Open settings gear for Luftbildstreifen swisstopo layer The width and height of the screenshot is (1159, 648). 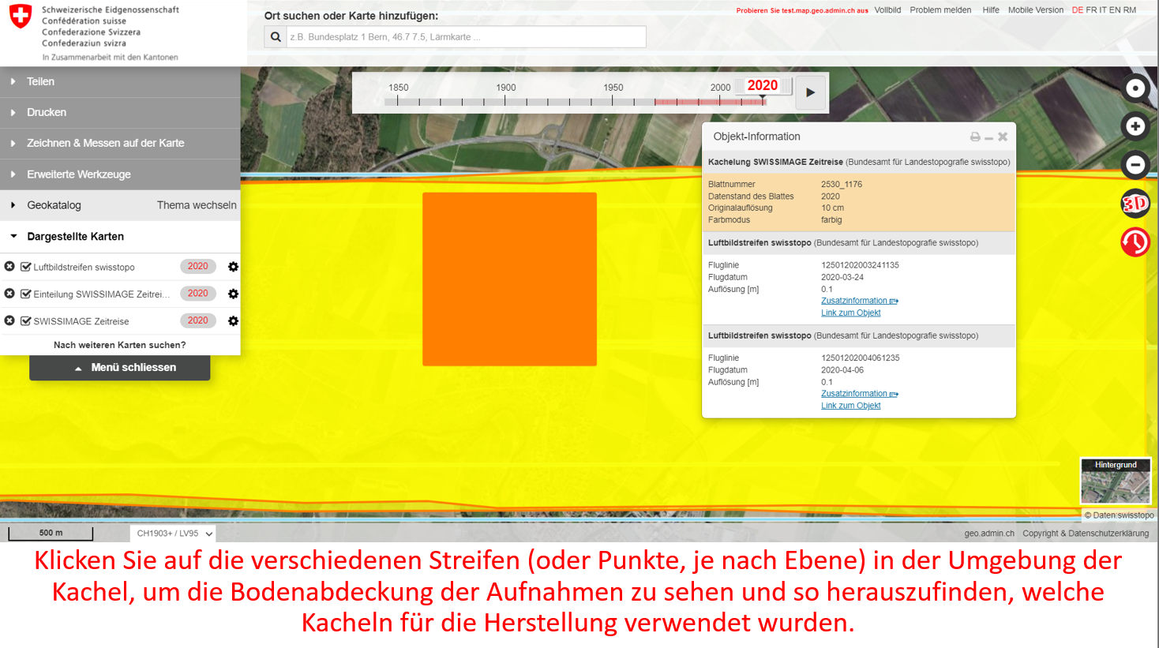click(x=233, y=267)
